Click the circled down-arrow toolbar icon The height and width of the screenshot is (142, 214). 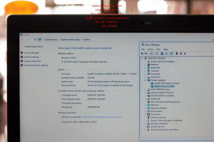coord(185,53)
